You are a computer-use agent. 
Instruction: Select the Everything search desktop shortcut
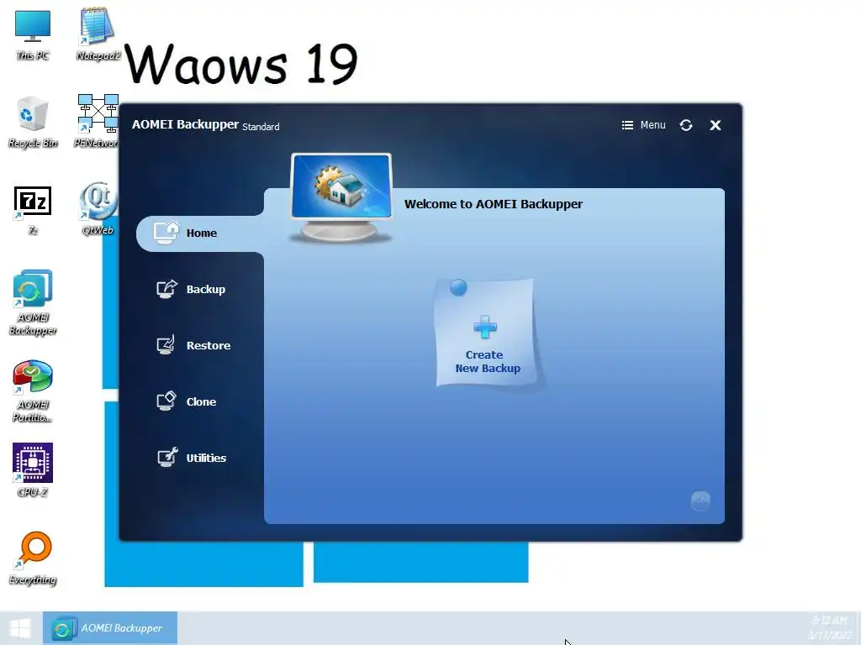click(x=33, y=558)
